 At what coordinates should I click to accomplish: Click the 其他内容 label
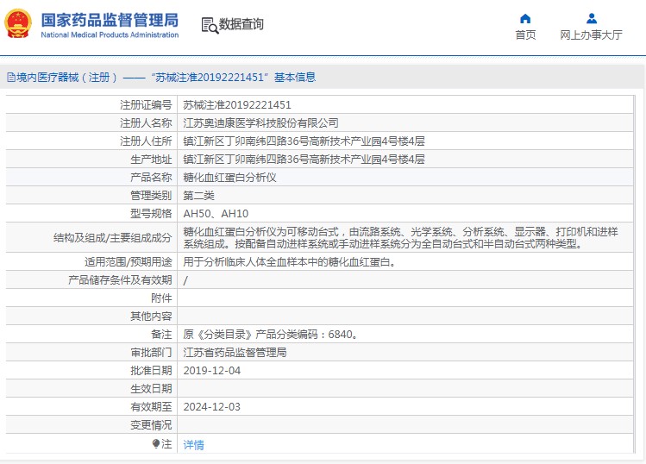pyautogui.click(x=151, y=316)
